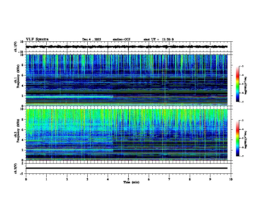Screen dimensions: 260x201
Task: Click the "start UT = 12:50: 0" text
Action: (x=159, y=39)
